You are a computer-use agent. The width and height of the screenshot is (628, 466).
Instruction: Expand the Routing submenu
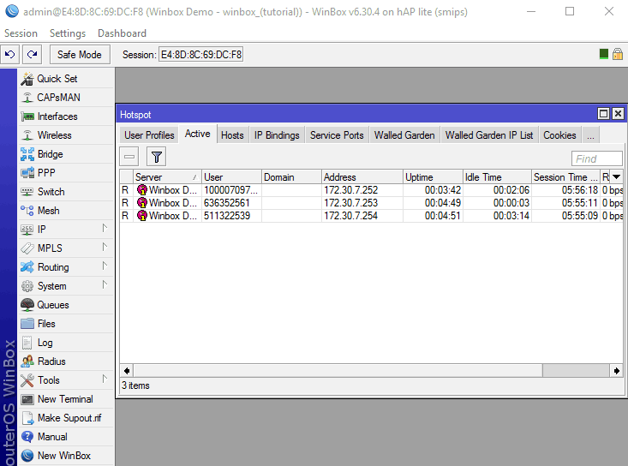105,266
